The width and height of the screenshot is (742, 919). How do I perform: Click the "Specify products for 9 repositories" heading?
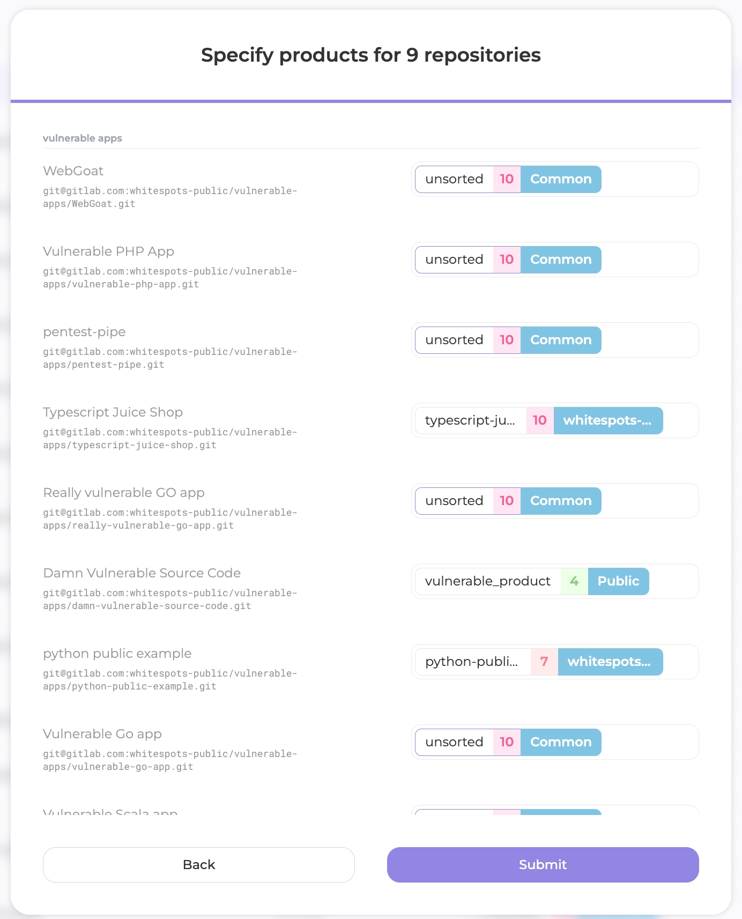pos(370,55)
